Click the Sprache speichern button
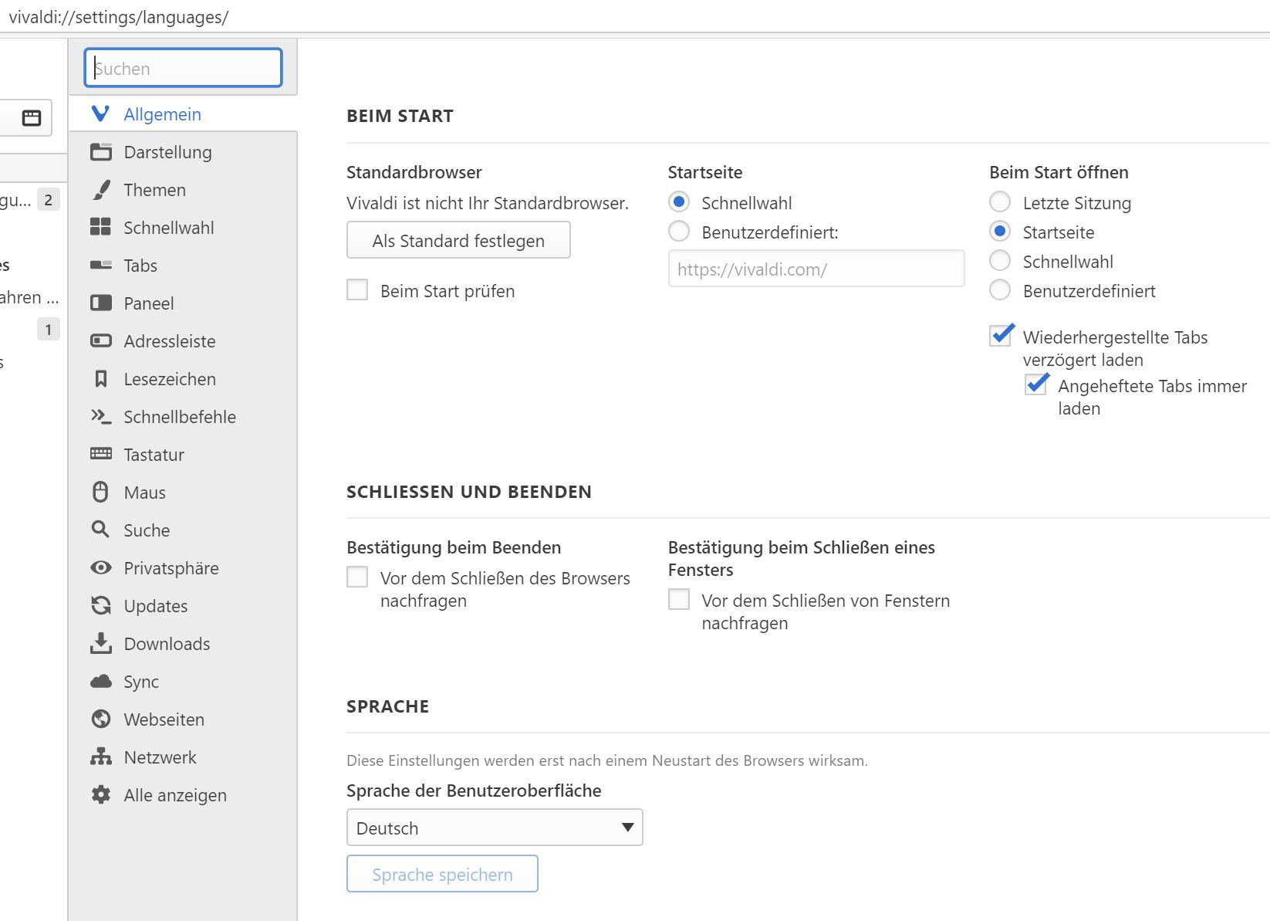 442,874
